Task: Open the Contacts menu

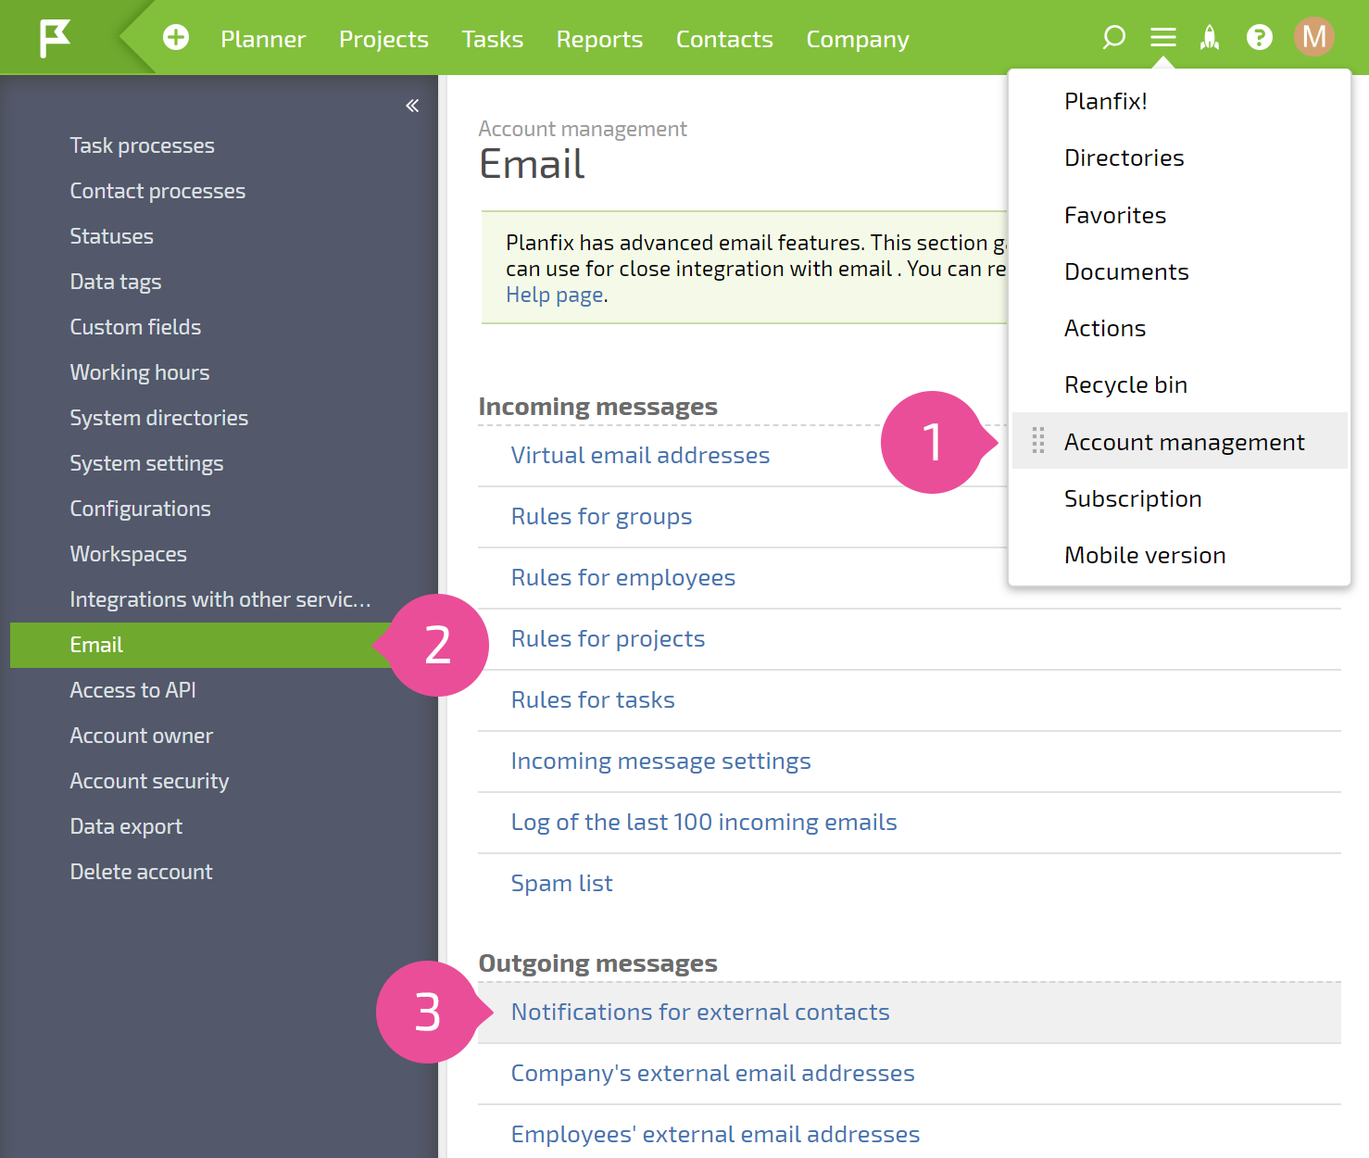Action: (724, 39)
